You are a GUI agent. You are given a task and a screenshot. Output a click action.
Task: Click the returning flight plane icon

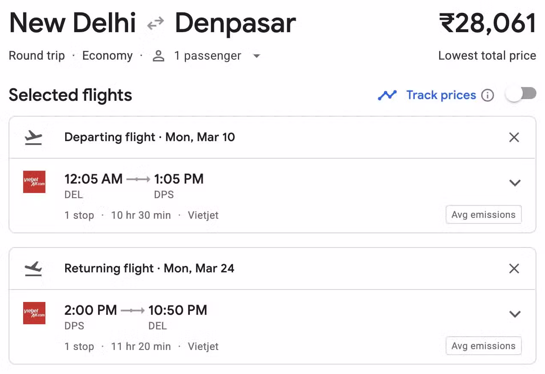(x=33, y=269)
